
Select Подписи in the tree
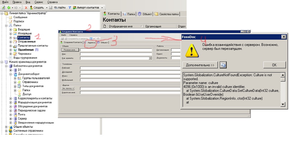tap(19, 21)
